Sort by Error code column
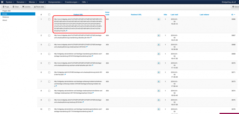The image size is (239, 114). 107,13
